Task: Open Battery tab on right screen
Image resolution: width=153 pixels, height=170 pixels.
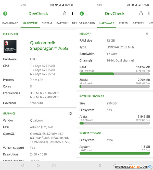Action: click(x=138, y=23)
